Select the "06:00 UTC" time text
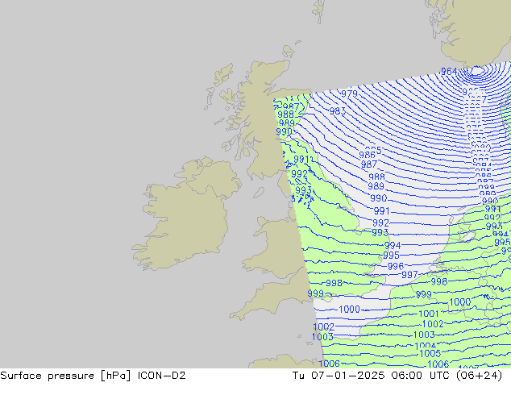Viewport: 511px width, 395px height. tap(422, 376)
